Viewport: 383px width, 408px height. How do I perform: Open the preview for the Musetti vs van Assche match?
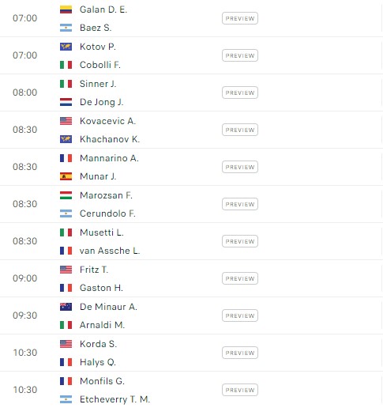tap(240, 241)
